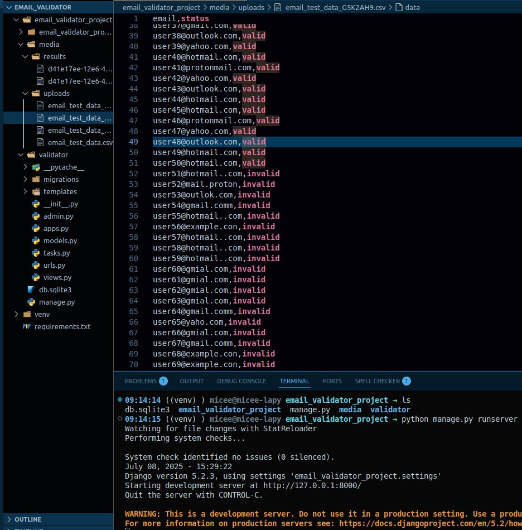This screenshot has height=530, width=522.
Task: Collapse the validator folder chevron
Action: 21,155
